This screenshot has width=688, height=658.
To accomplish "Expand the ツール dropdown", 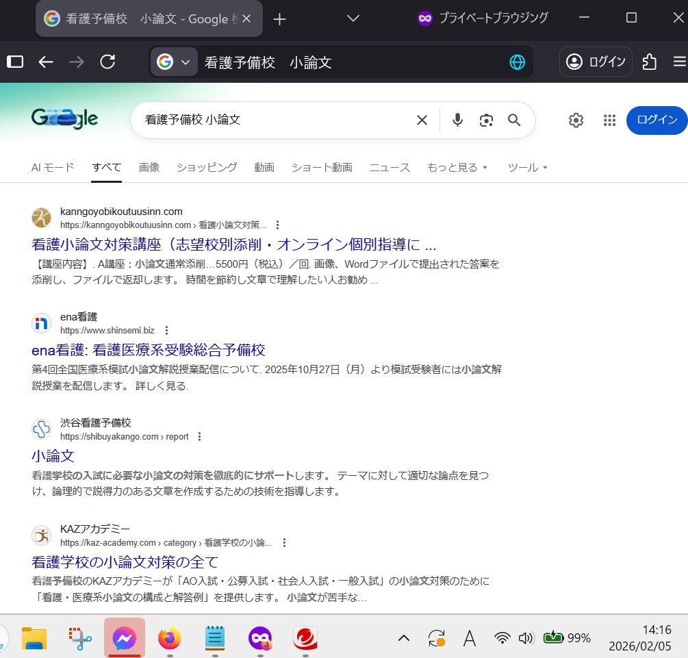I will [527, 168].
